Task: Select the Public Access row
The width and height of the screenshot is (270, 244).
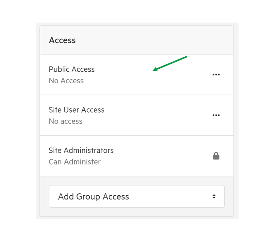Action: 137,75
